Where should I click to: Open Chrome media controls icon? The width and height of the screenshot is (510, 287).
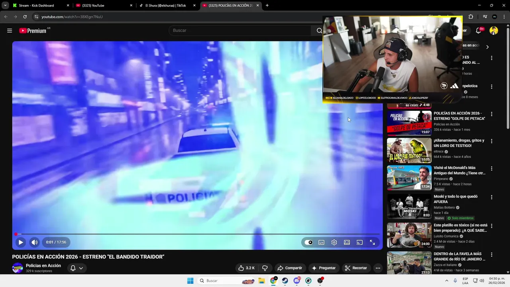[485, 17]
